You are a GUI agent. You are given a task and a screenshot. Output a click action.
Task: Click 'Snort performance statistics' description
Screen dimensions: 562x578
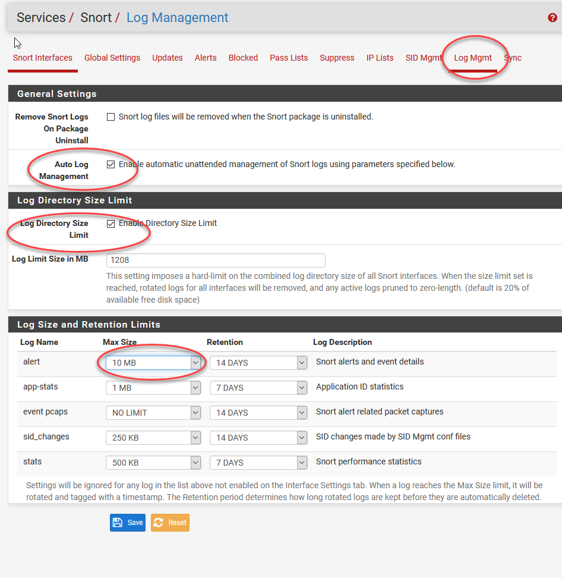coord(369,461)
